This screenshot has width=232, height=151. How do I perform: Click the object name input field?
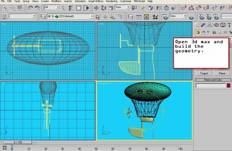[x=211, y=86]
